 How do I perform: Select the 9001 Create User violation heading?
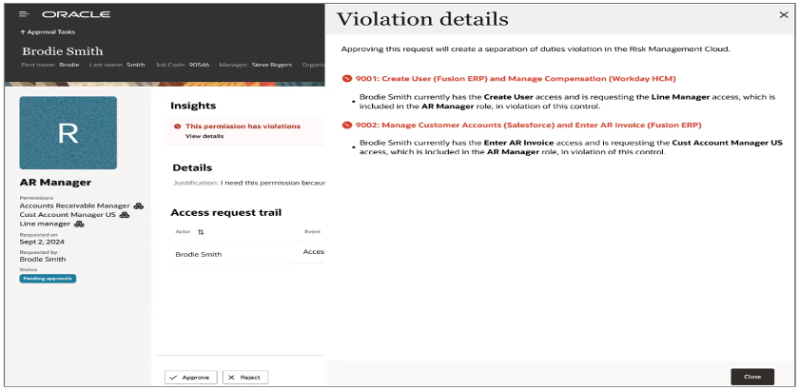(516, 79)
